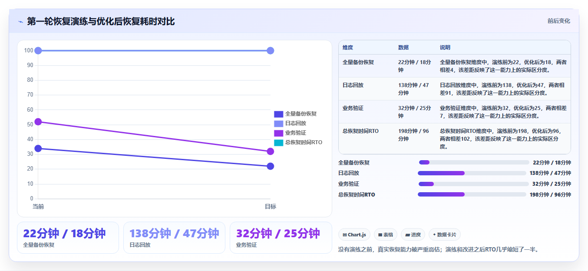Viewport: 588px width, 271px height.
Task: Click 业务验证 legend label in chart
Action: (296, 133)
